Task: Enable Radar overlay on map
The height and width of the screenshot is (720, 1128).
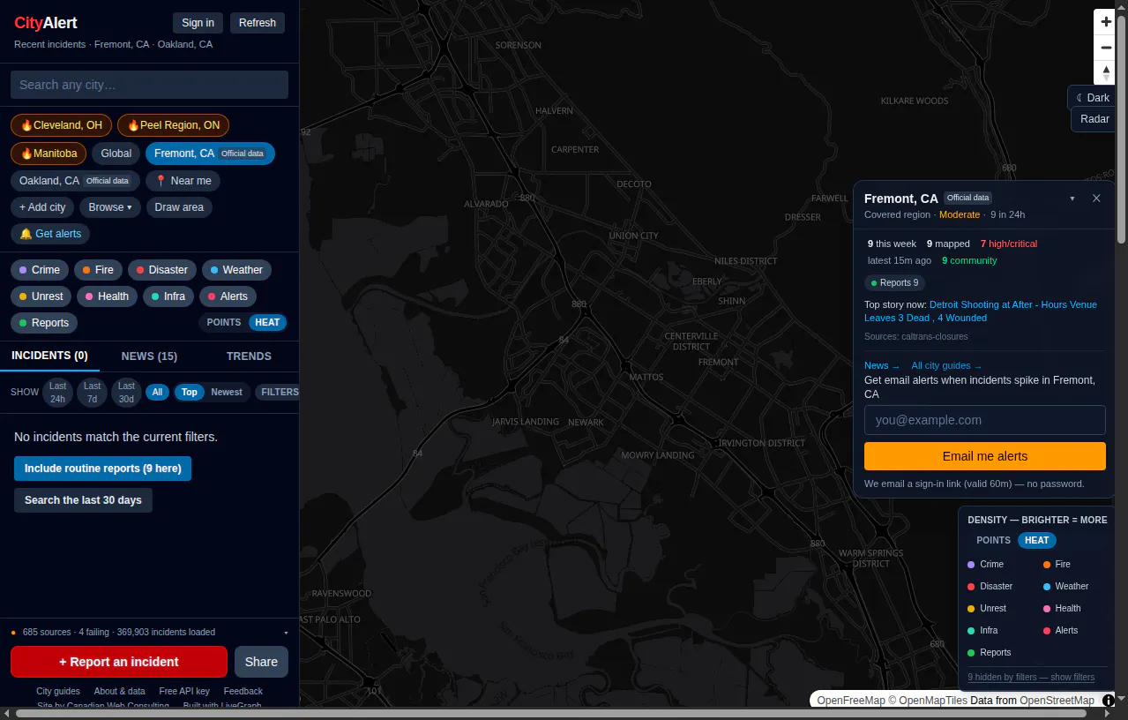Action: (1094, 119)
